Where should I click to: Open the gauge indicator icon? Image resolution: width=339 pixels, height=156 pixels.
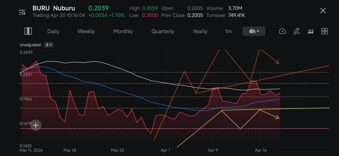[x=282, y=31]
